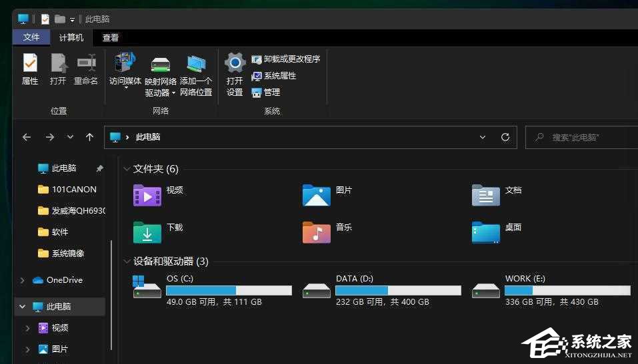Viewport: 638px width, 364px height.
Task: Click the 系统属性 system properties button
Action: click(274, 76)
